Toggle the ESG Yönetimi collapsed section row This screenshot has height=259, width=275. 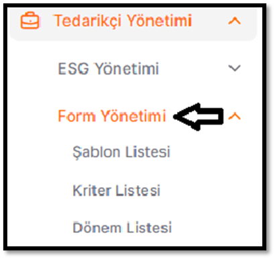[x=150, y=68]
